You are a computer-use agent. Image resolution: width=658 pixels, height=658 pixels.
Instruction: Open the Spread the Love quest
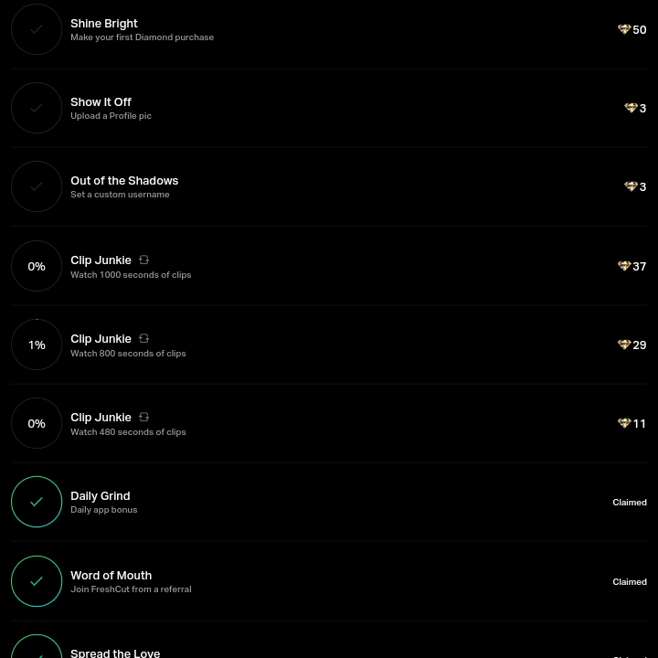tap(115, 653)
